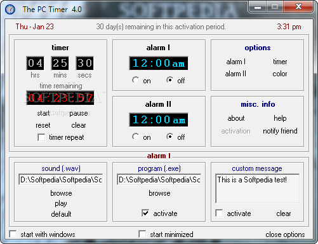Open alarm II options
This screenshot has height=244, width=318.
[x=235, y=74]
